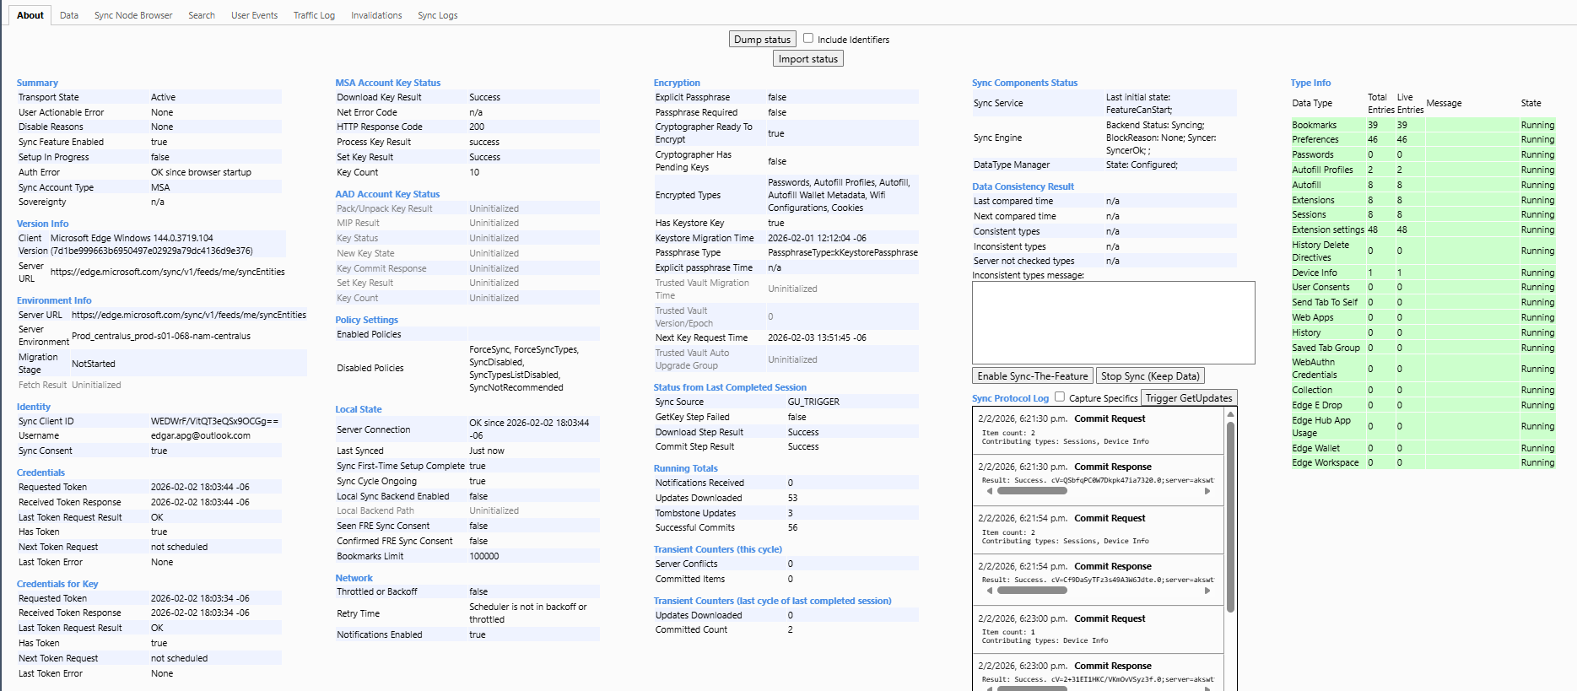
Task: Click the PassphraseType::kKeystorePassphrase value
Action: point(843,253)
